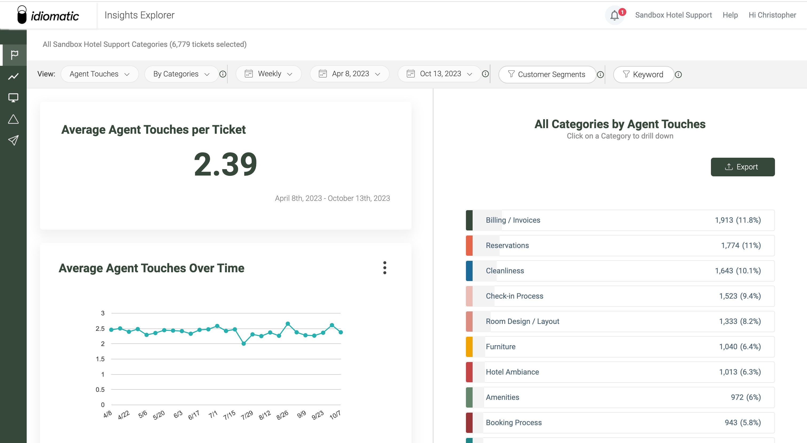Screen dimensions: 807x443
Task: Click the paper plane sidebar icon
Action: coord(13,140)
